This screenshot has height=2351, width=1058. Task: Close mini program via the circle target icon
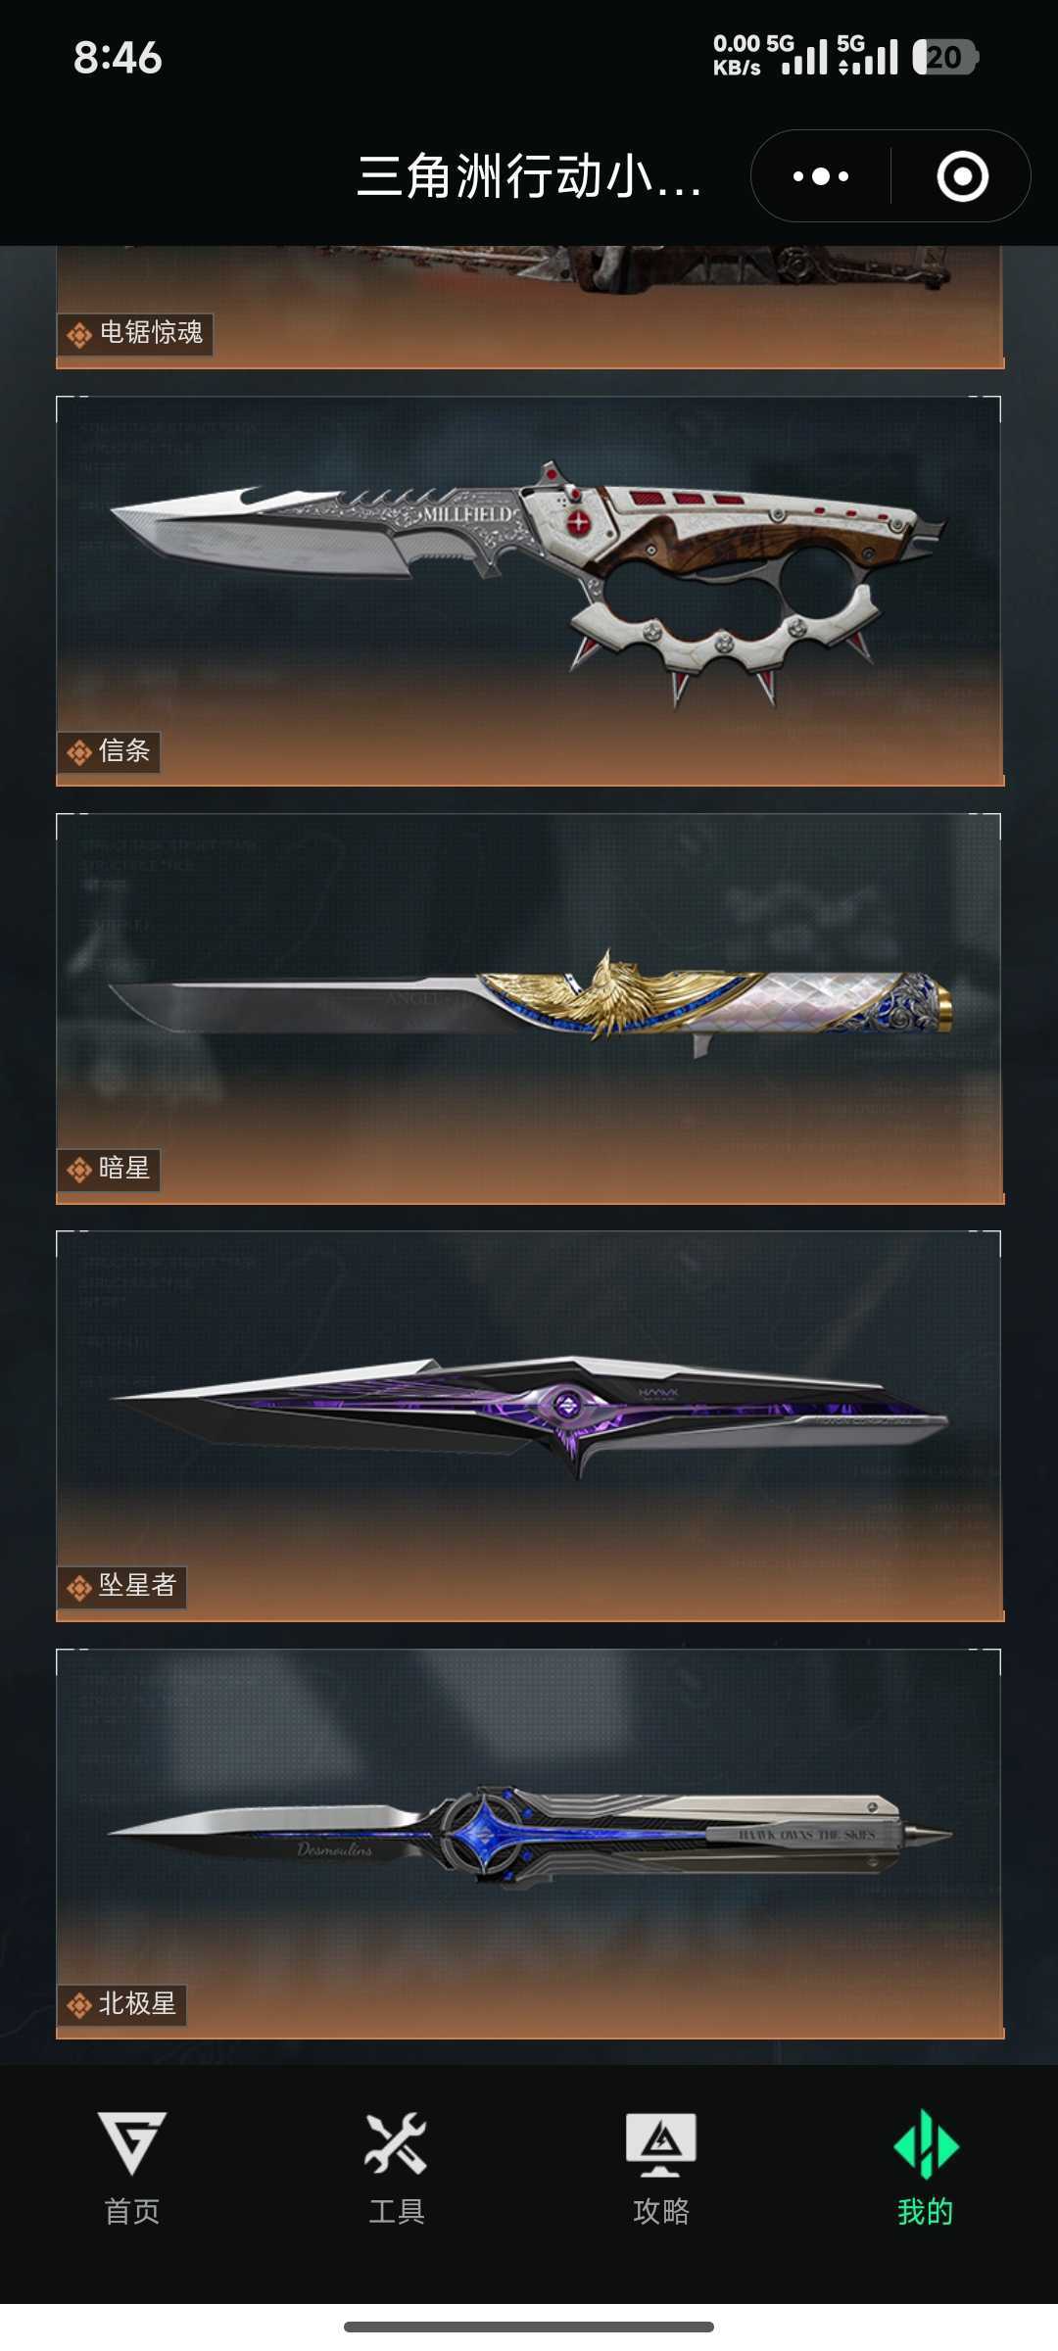click(962, 176)
